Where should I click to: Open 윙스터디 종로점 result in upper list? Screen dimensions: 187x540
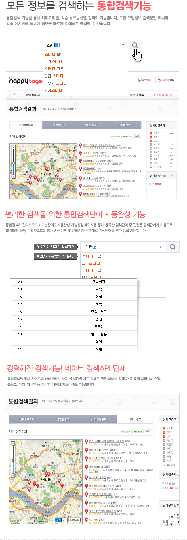pos(91,178)
